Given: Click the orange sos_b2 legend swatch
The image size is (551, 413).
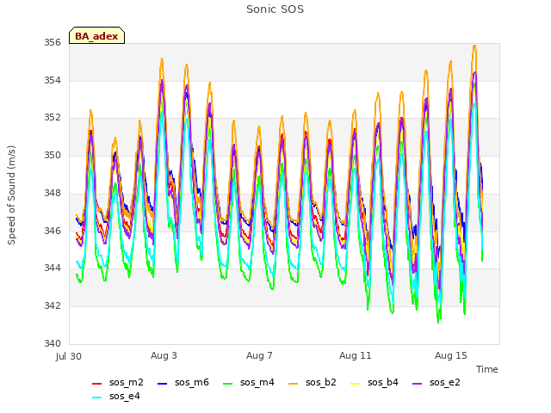Looking at the screenshot, I should [293, 384].
